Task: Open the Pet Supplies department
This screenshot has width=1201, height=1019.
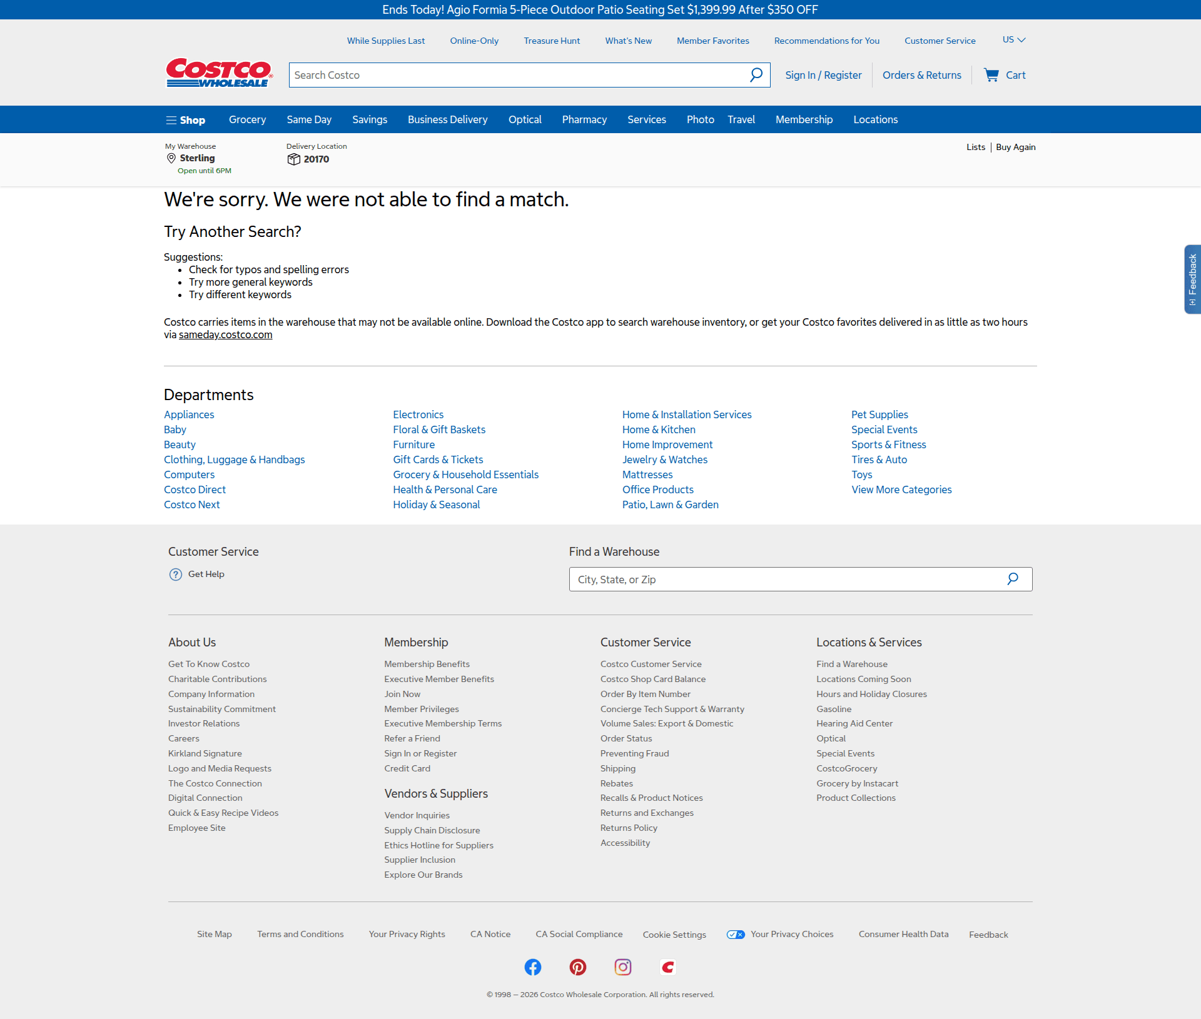Action: point(879,414)
